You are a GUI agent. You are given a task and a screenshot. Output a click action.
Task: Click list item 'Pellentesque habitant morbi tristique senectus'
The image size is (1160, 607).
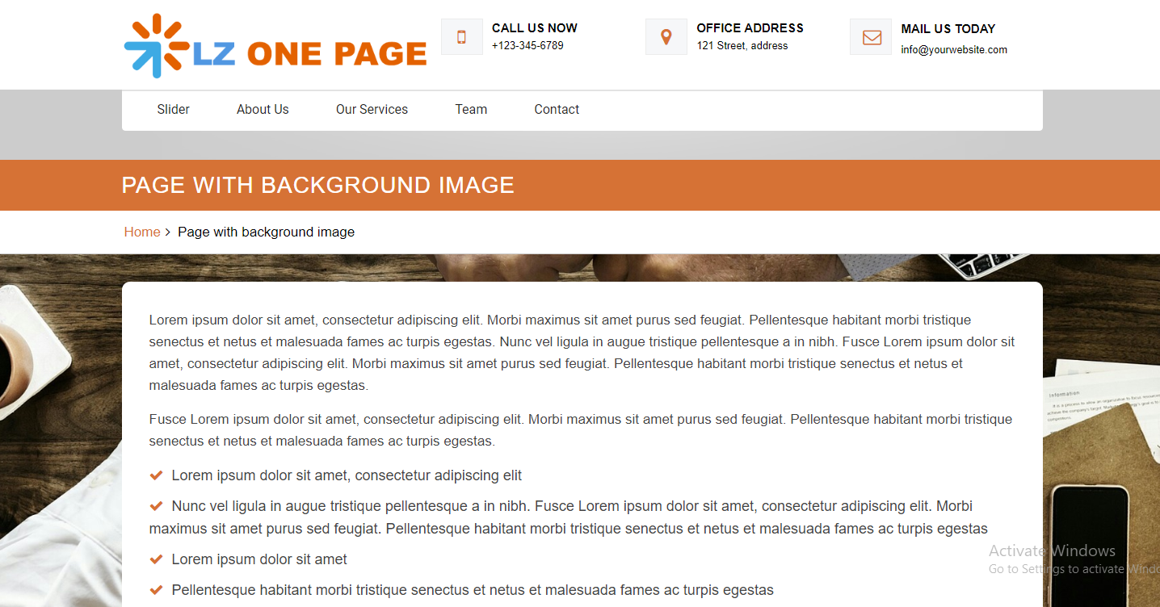click(x=473, y=591)
